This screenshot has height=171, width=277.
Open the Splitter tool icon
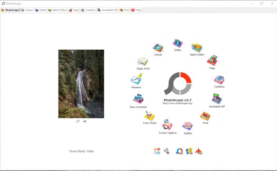(188, 126)
